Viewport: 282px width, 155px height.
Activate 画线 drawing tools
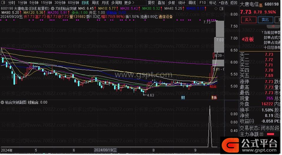coord(192,3)
